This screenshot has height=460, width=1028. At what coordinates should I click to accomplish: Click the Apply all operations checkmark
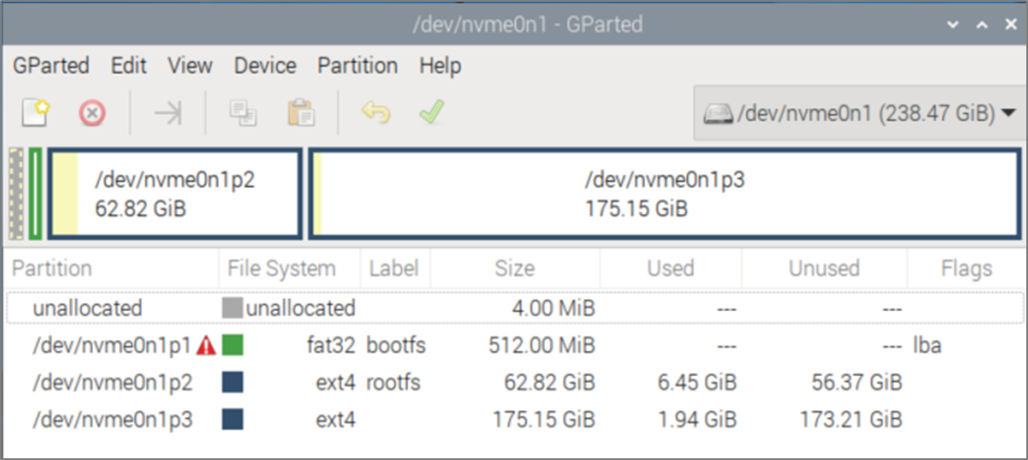coord(432,113)
